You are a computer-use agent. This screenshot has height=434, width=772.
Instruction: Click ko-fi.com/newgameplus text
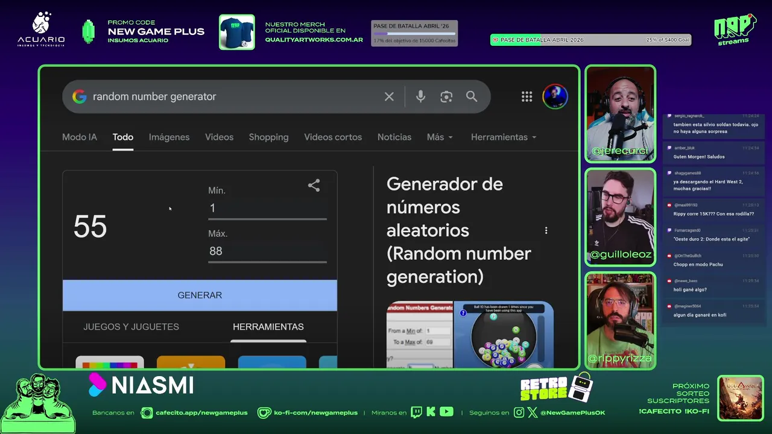pos(315,413)
